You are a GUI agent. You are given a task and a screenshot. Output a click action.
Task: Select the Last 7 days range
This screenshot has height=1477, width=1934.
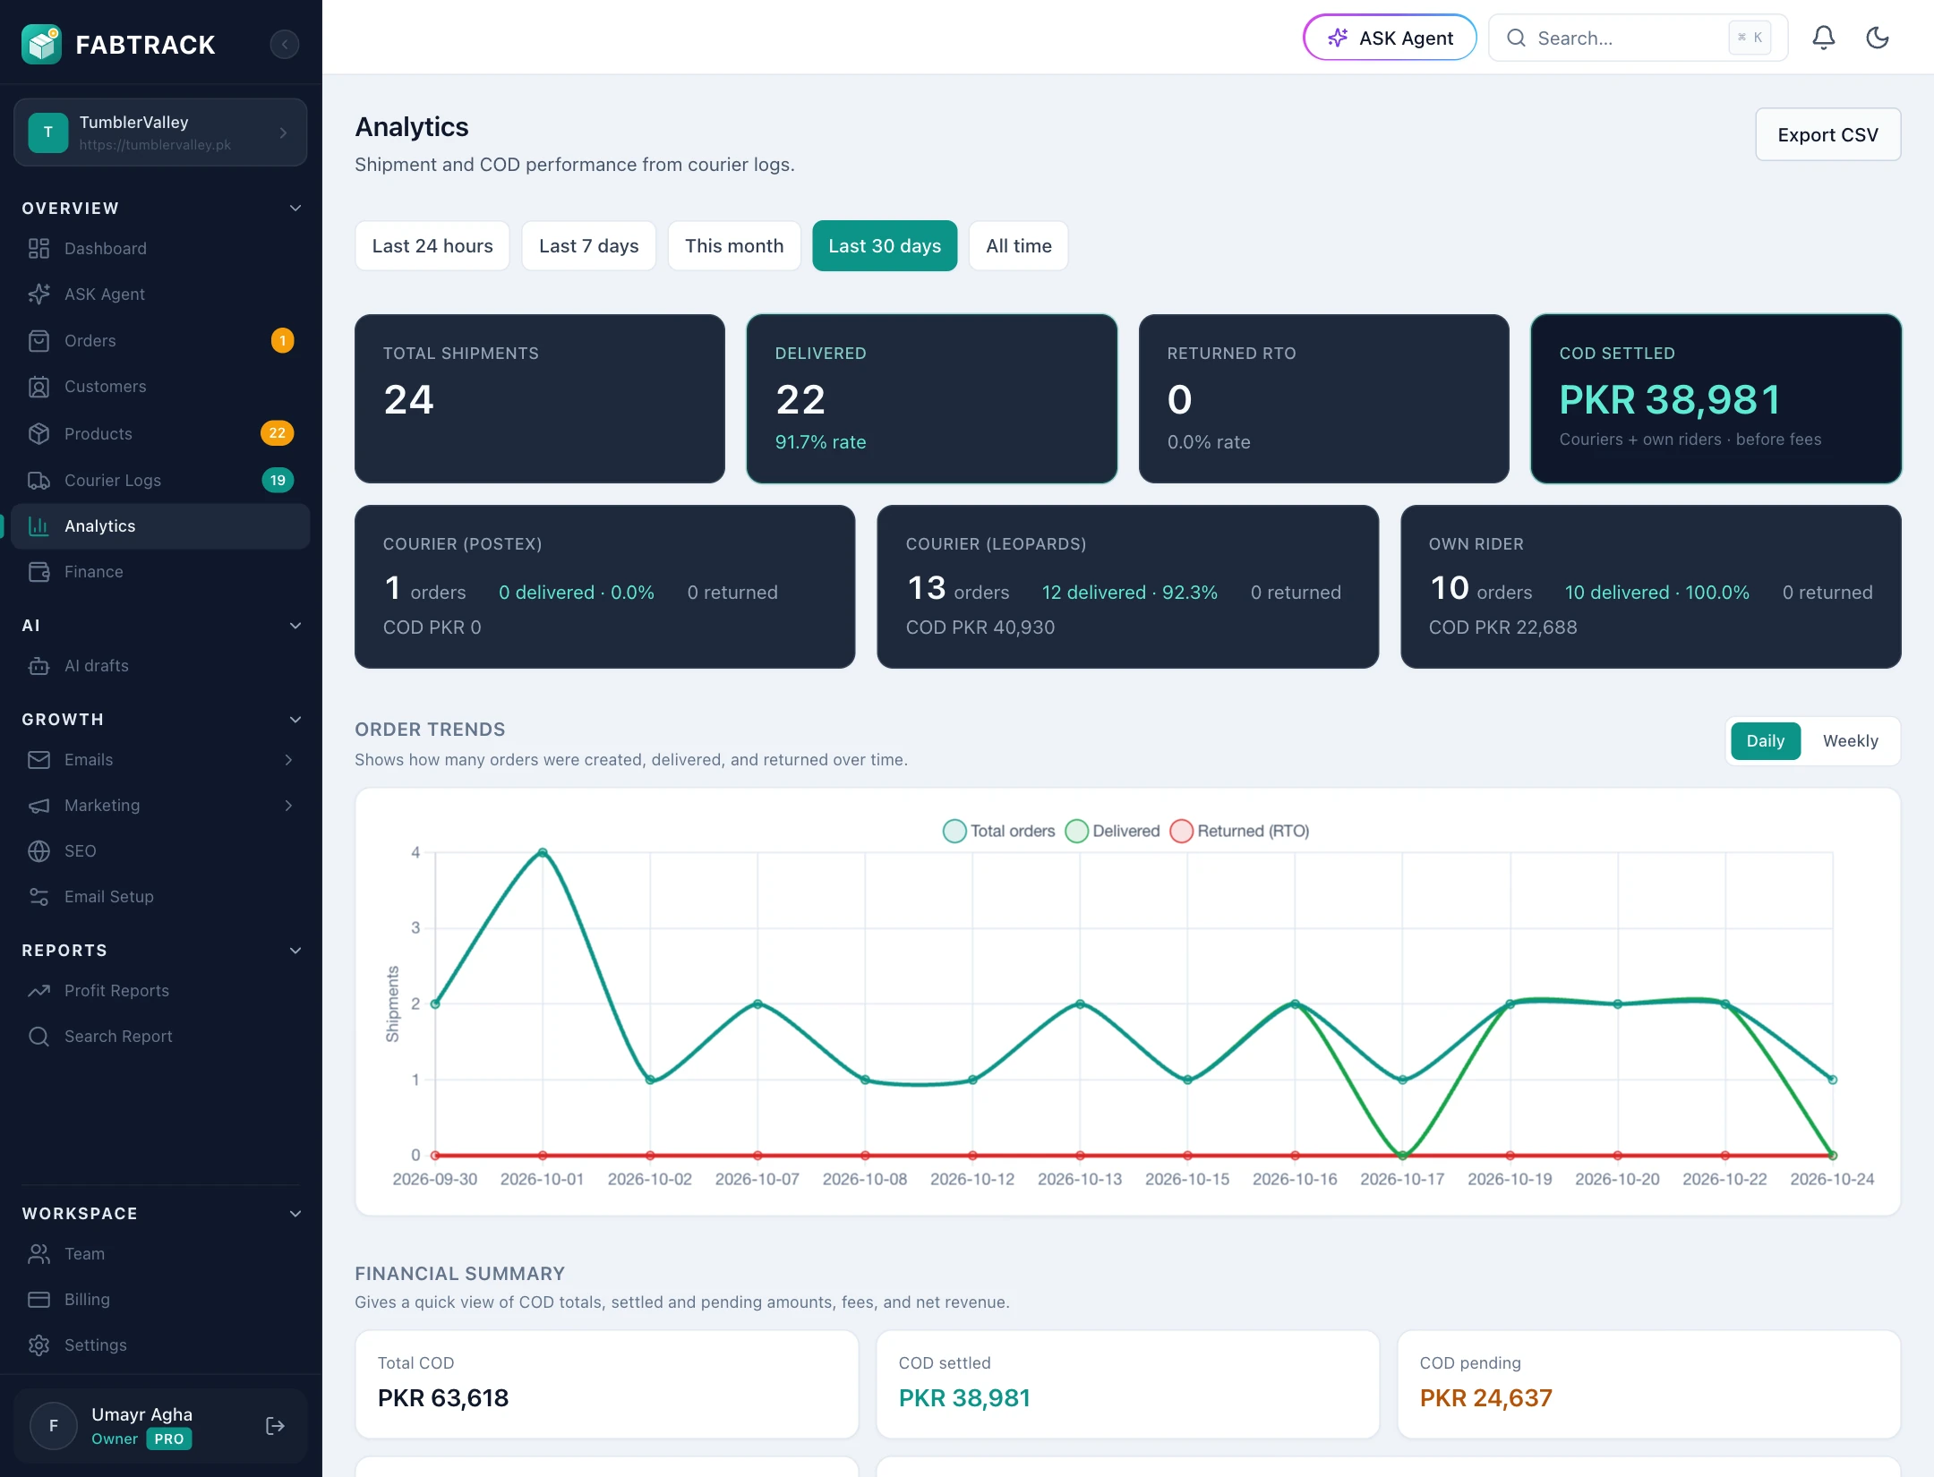588,245
